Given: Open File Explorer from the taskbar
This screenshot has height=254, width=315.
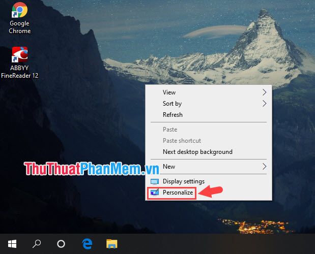Looking at the screenshot, I should pos(111,244).
